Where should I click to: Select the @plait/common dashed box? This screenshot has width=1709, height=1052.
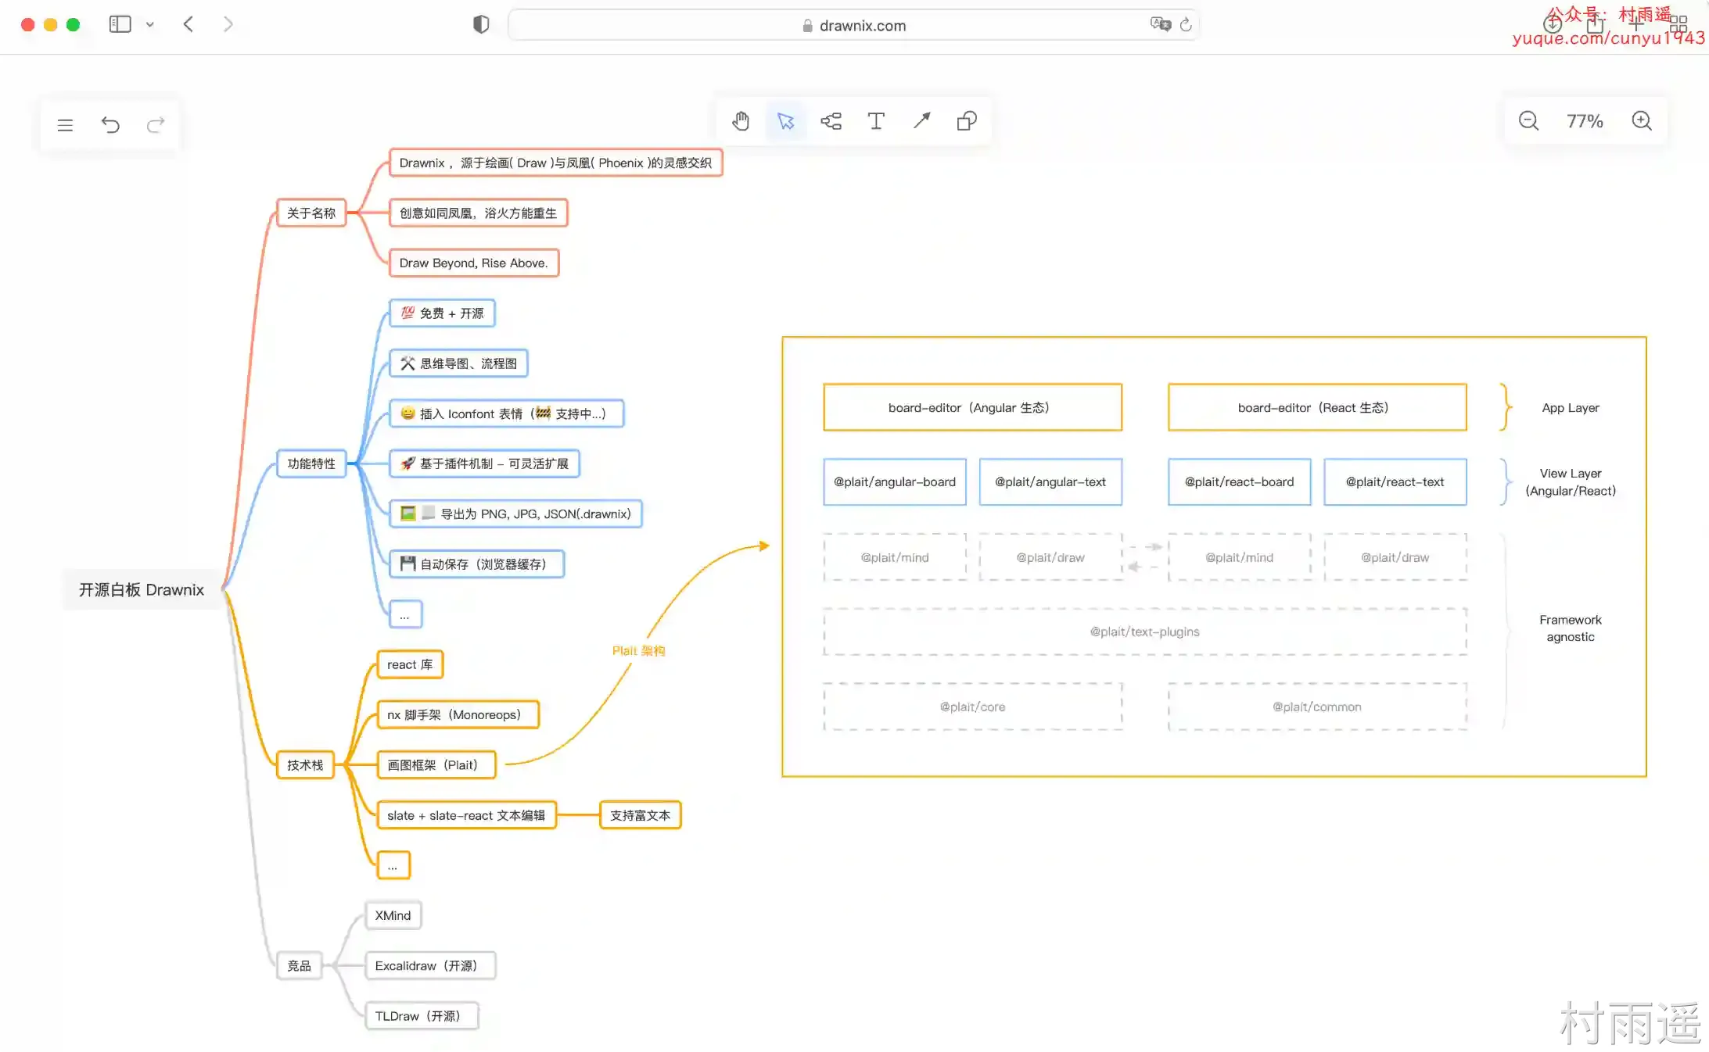tap(1317, 707)
